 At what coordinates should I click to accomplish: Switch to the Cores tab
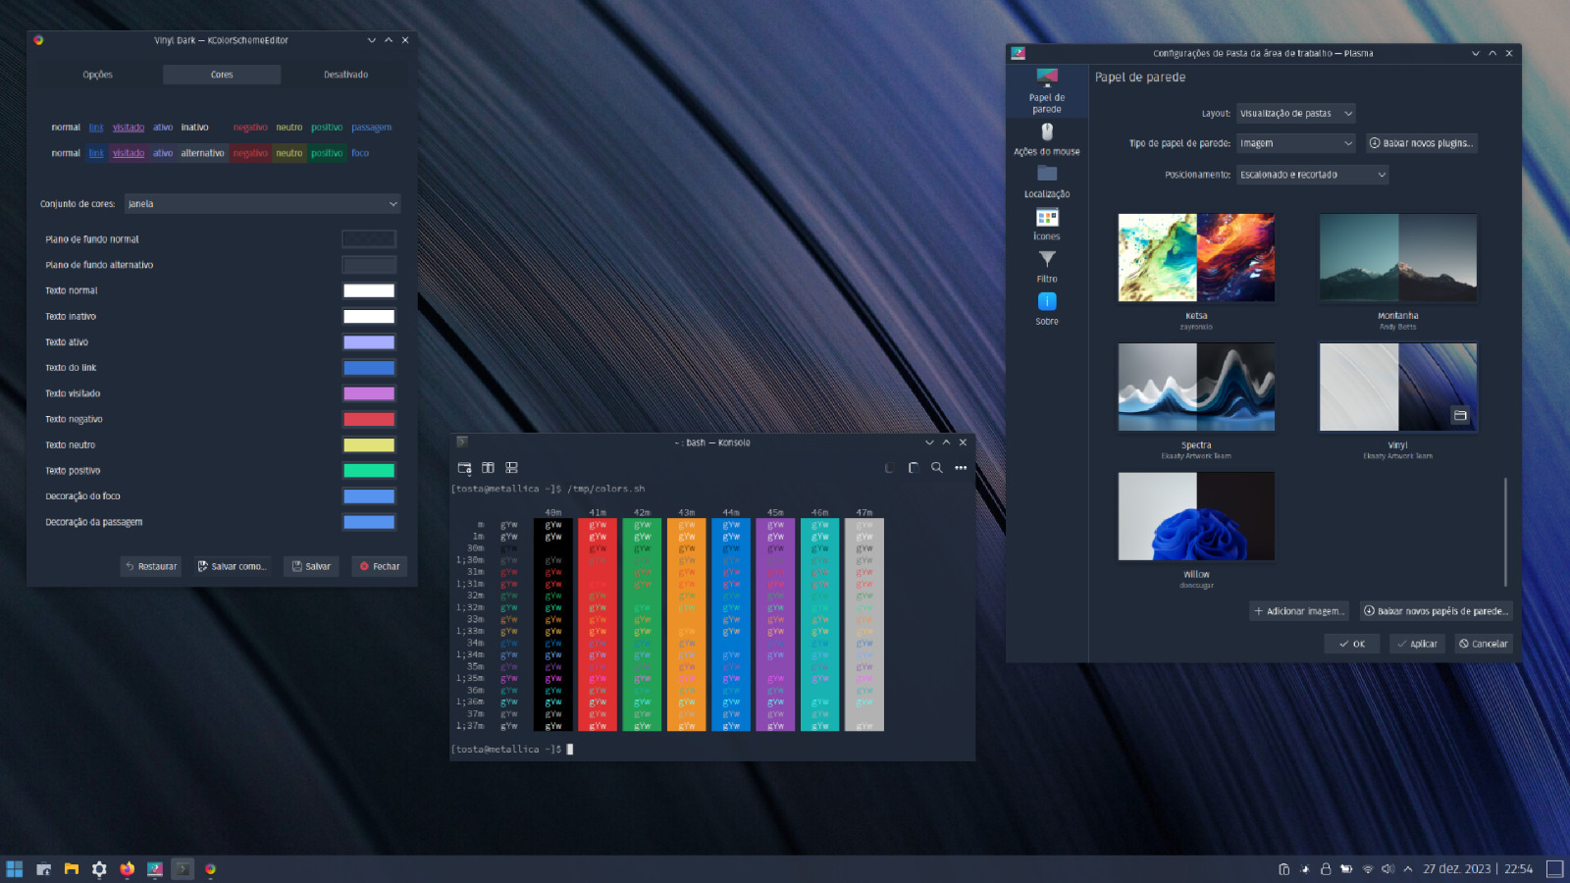(x=221, y=74)
